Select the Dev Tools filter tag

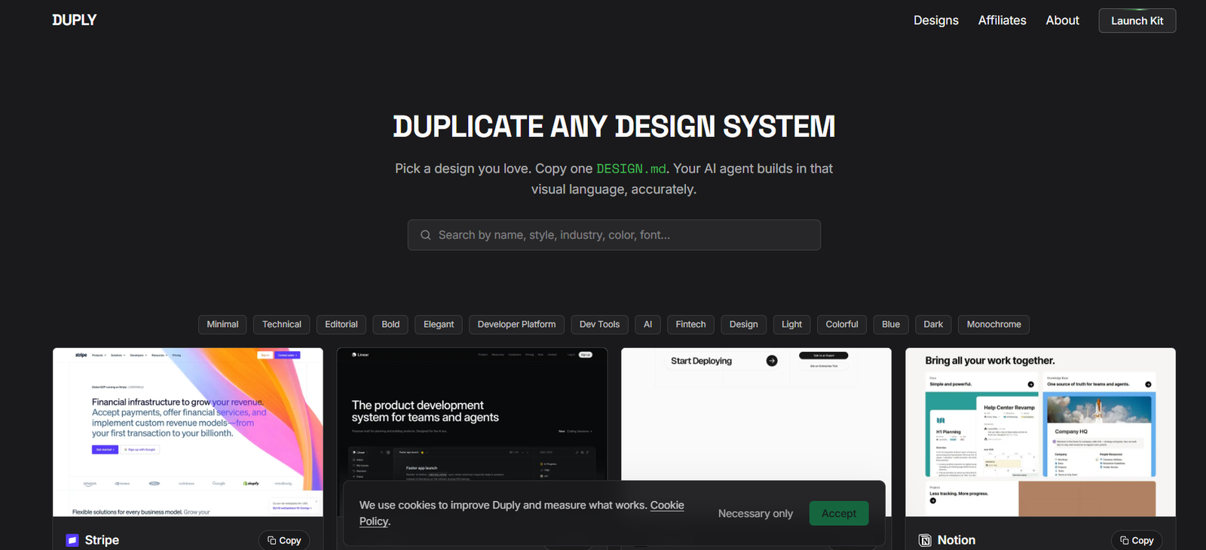599,325
